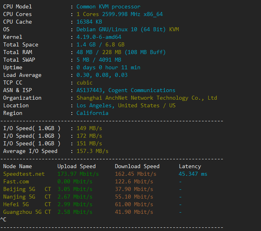This screenshot has width=261, height=231.
Task: Click the kernel version 4.19.0-6-amd64
Action: coord(99,37)
